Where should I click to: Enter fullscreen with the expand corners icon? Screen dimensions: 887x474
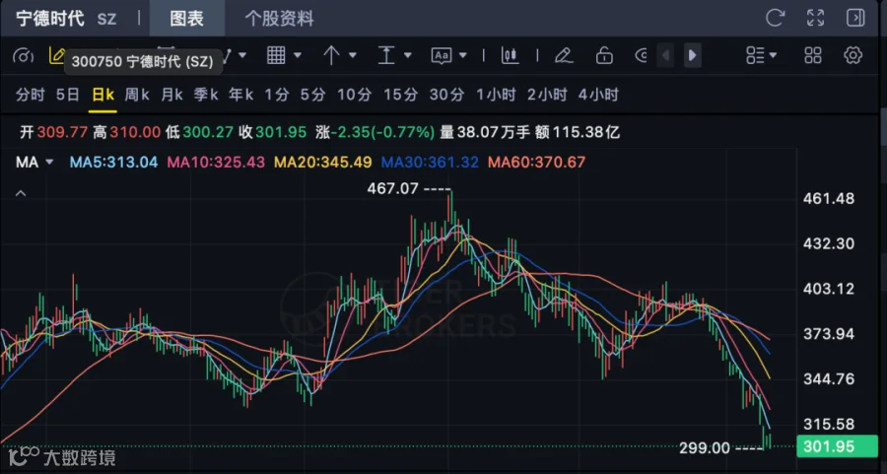[815, 18]
